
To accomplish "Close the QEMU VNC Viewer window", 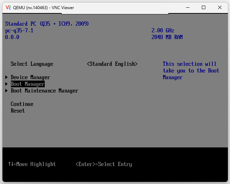I will click(220, 7).
